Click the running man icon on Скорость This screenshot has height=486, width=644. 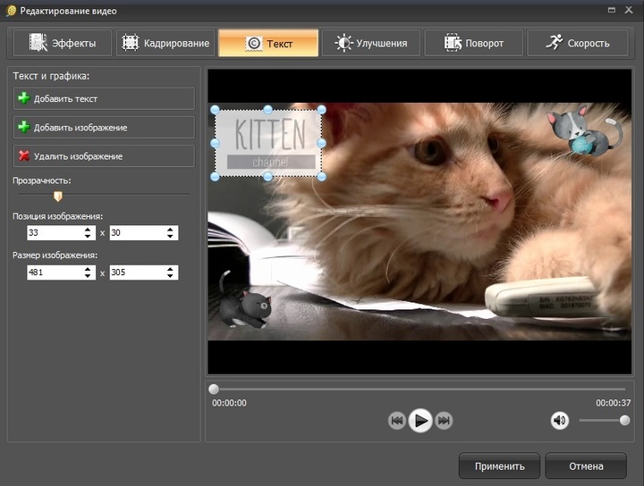click(554, 42)
